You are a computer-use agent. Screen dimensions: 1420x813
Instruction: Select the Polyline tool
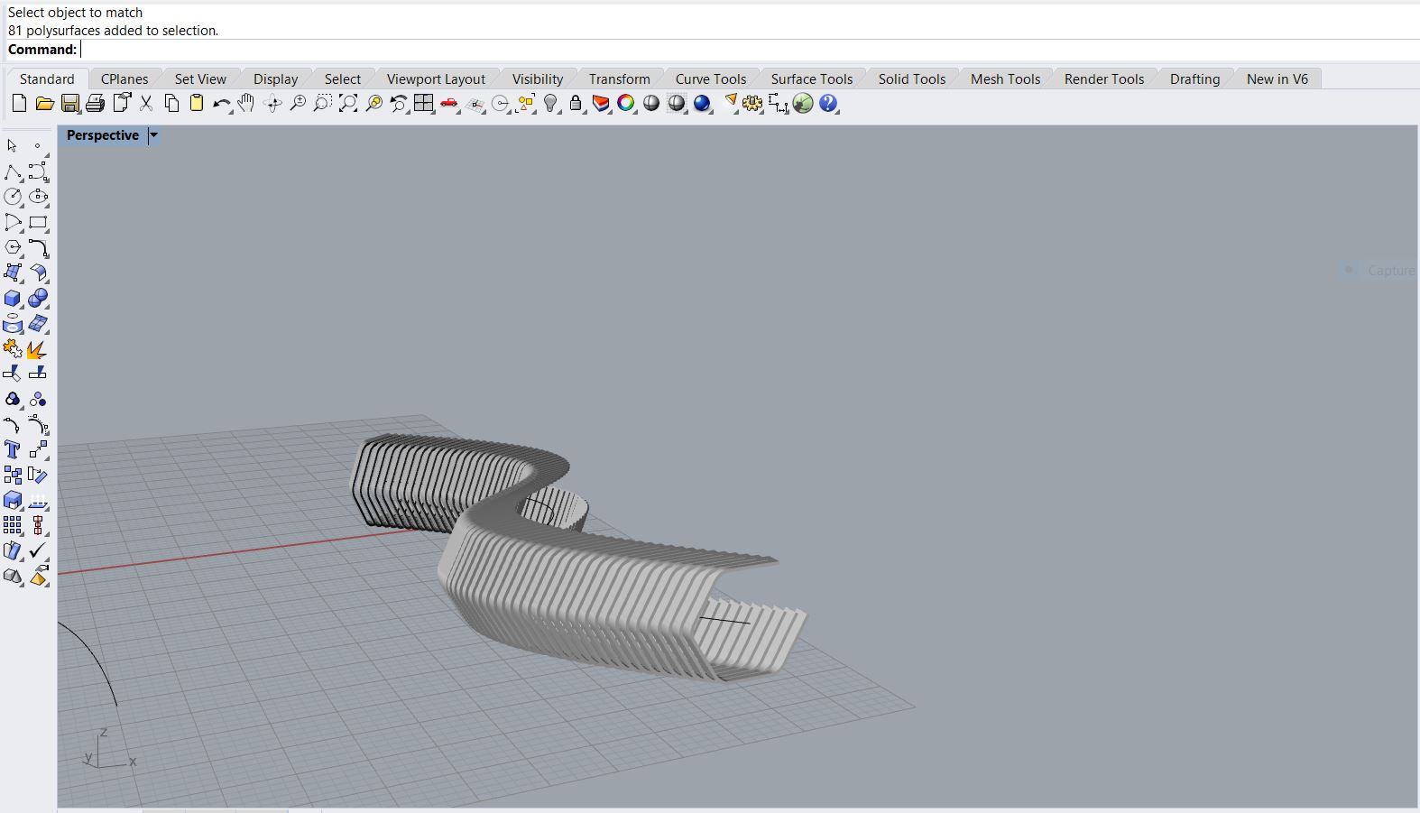13,171
